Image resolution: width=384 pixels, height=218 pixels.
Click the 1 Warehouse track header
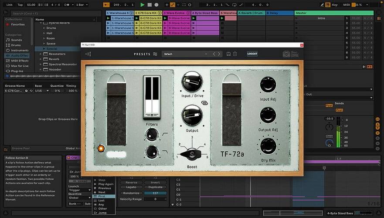pos(120,13)
